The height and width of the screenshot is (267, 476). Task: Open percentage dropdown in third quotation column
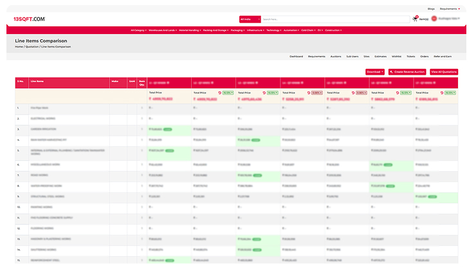273,93
